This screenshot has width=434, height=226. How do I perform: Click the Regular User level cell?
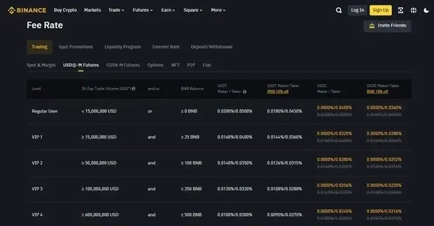45,111
